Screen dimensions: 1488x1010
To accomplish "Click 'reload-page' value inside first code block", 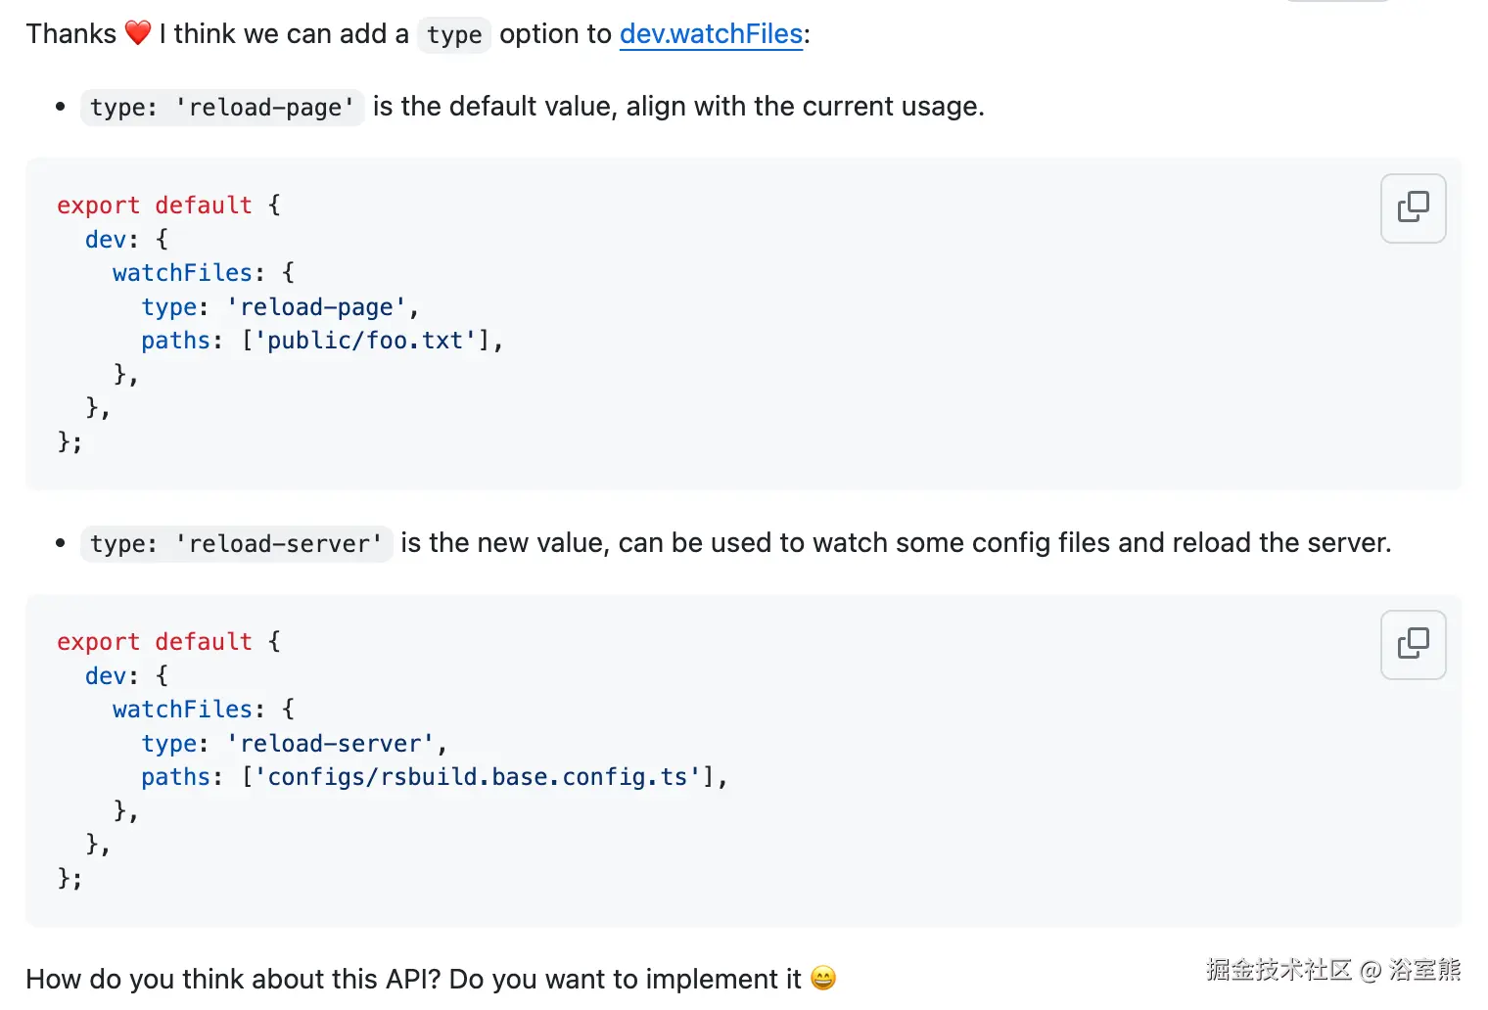I will [x=316, y=307].
